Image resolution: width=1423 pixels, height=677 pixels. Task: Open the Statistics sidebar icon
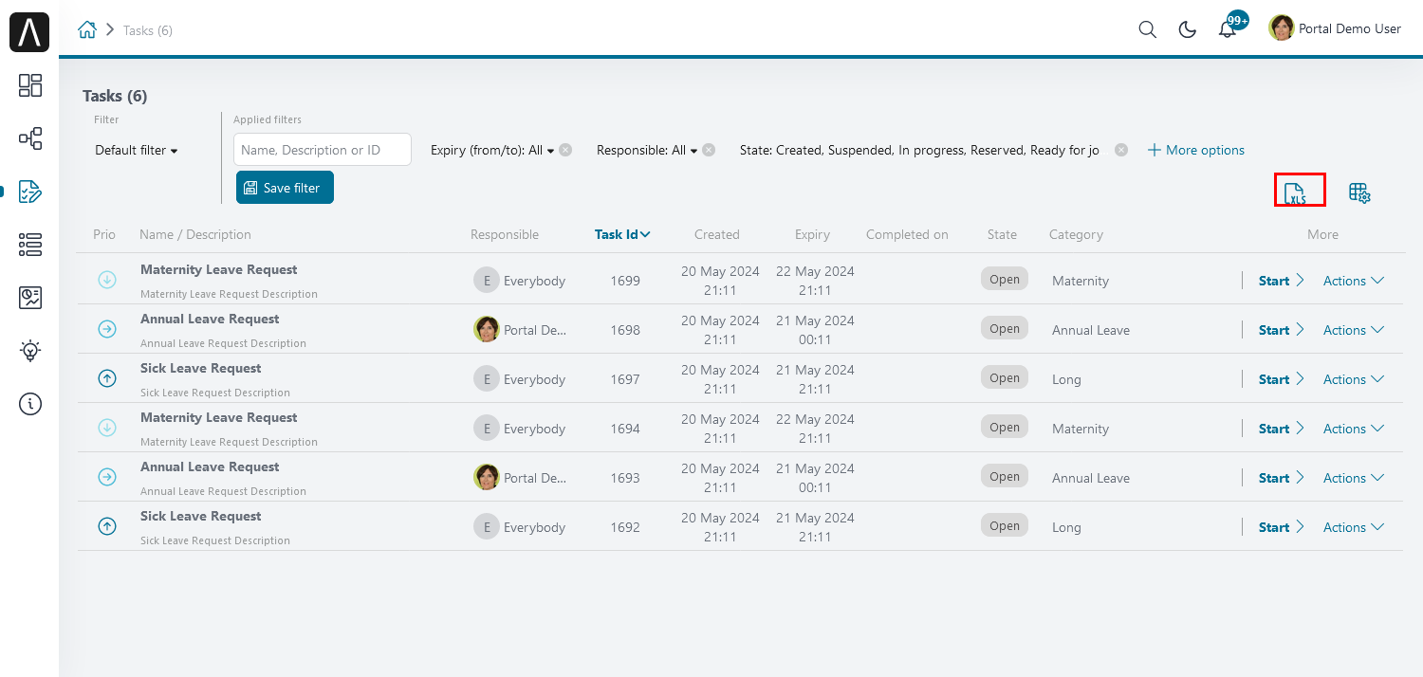tap(30, 298)
